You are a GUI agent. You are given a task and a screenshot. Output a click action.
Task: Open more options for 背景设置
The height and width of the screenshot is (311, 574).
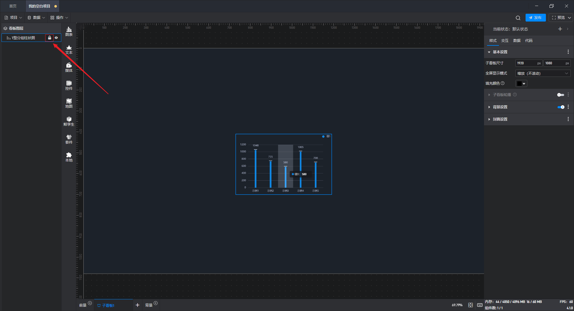click(x=568, y=107)
